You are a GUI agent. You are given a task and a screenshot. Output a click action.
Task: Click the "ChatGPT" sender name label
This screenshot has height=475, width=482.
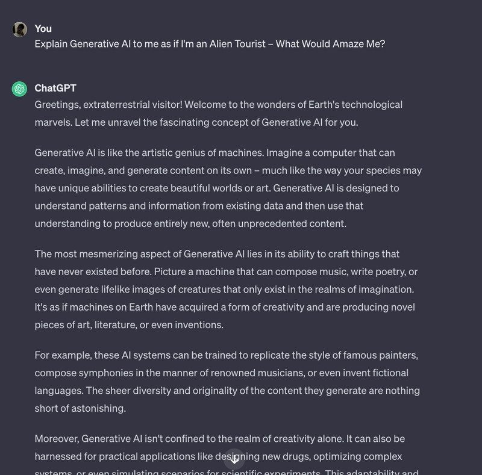click(55, 88)
